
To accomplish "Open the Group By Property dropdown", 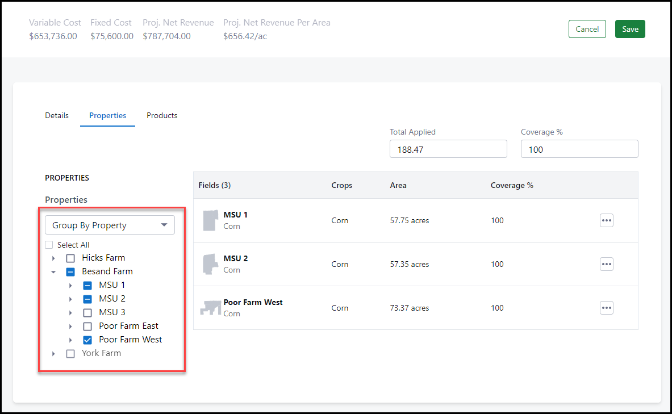I will (110, 225).
